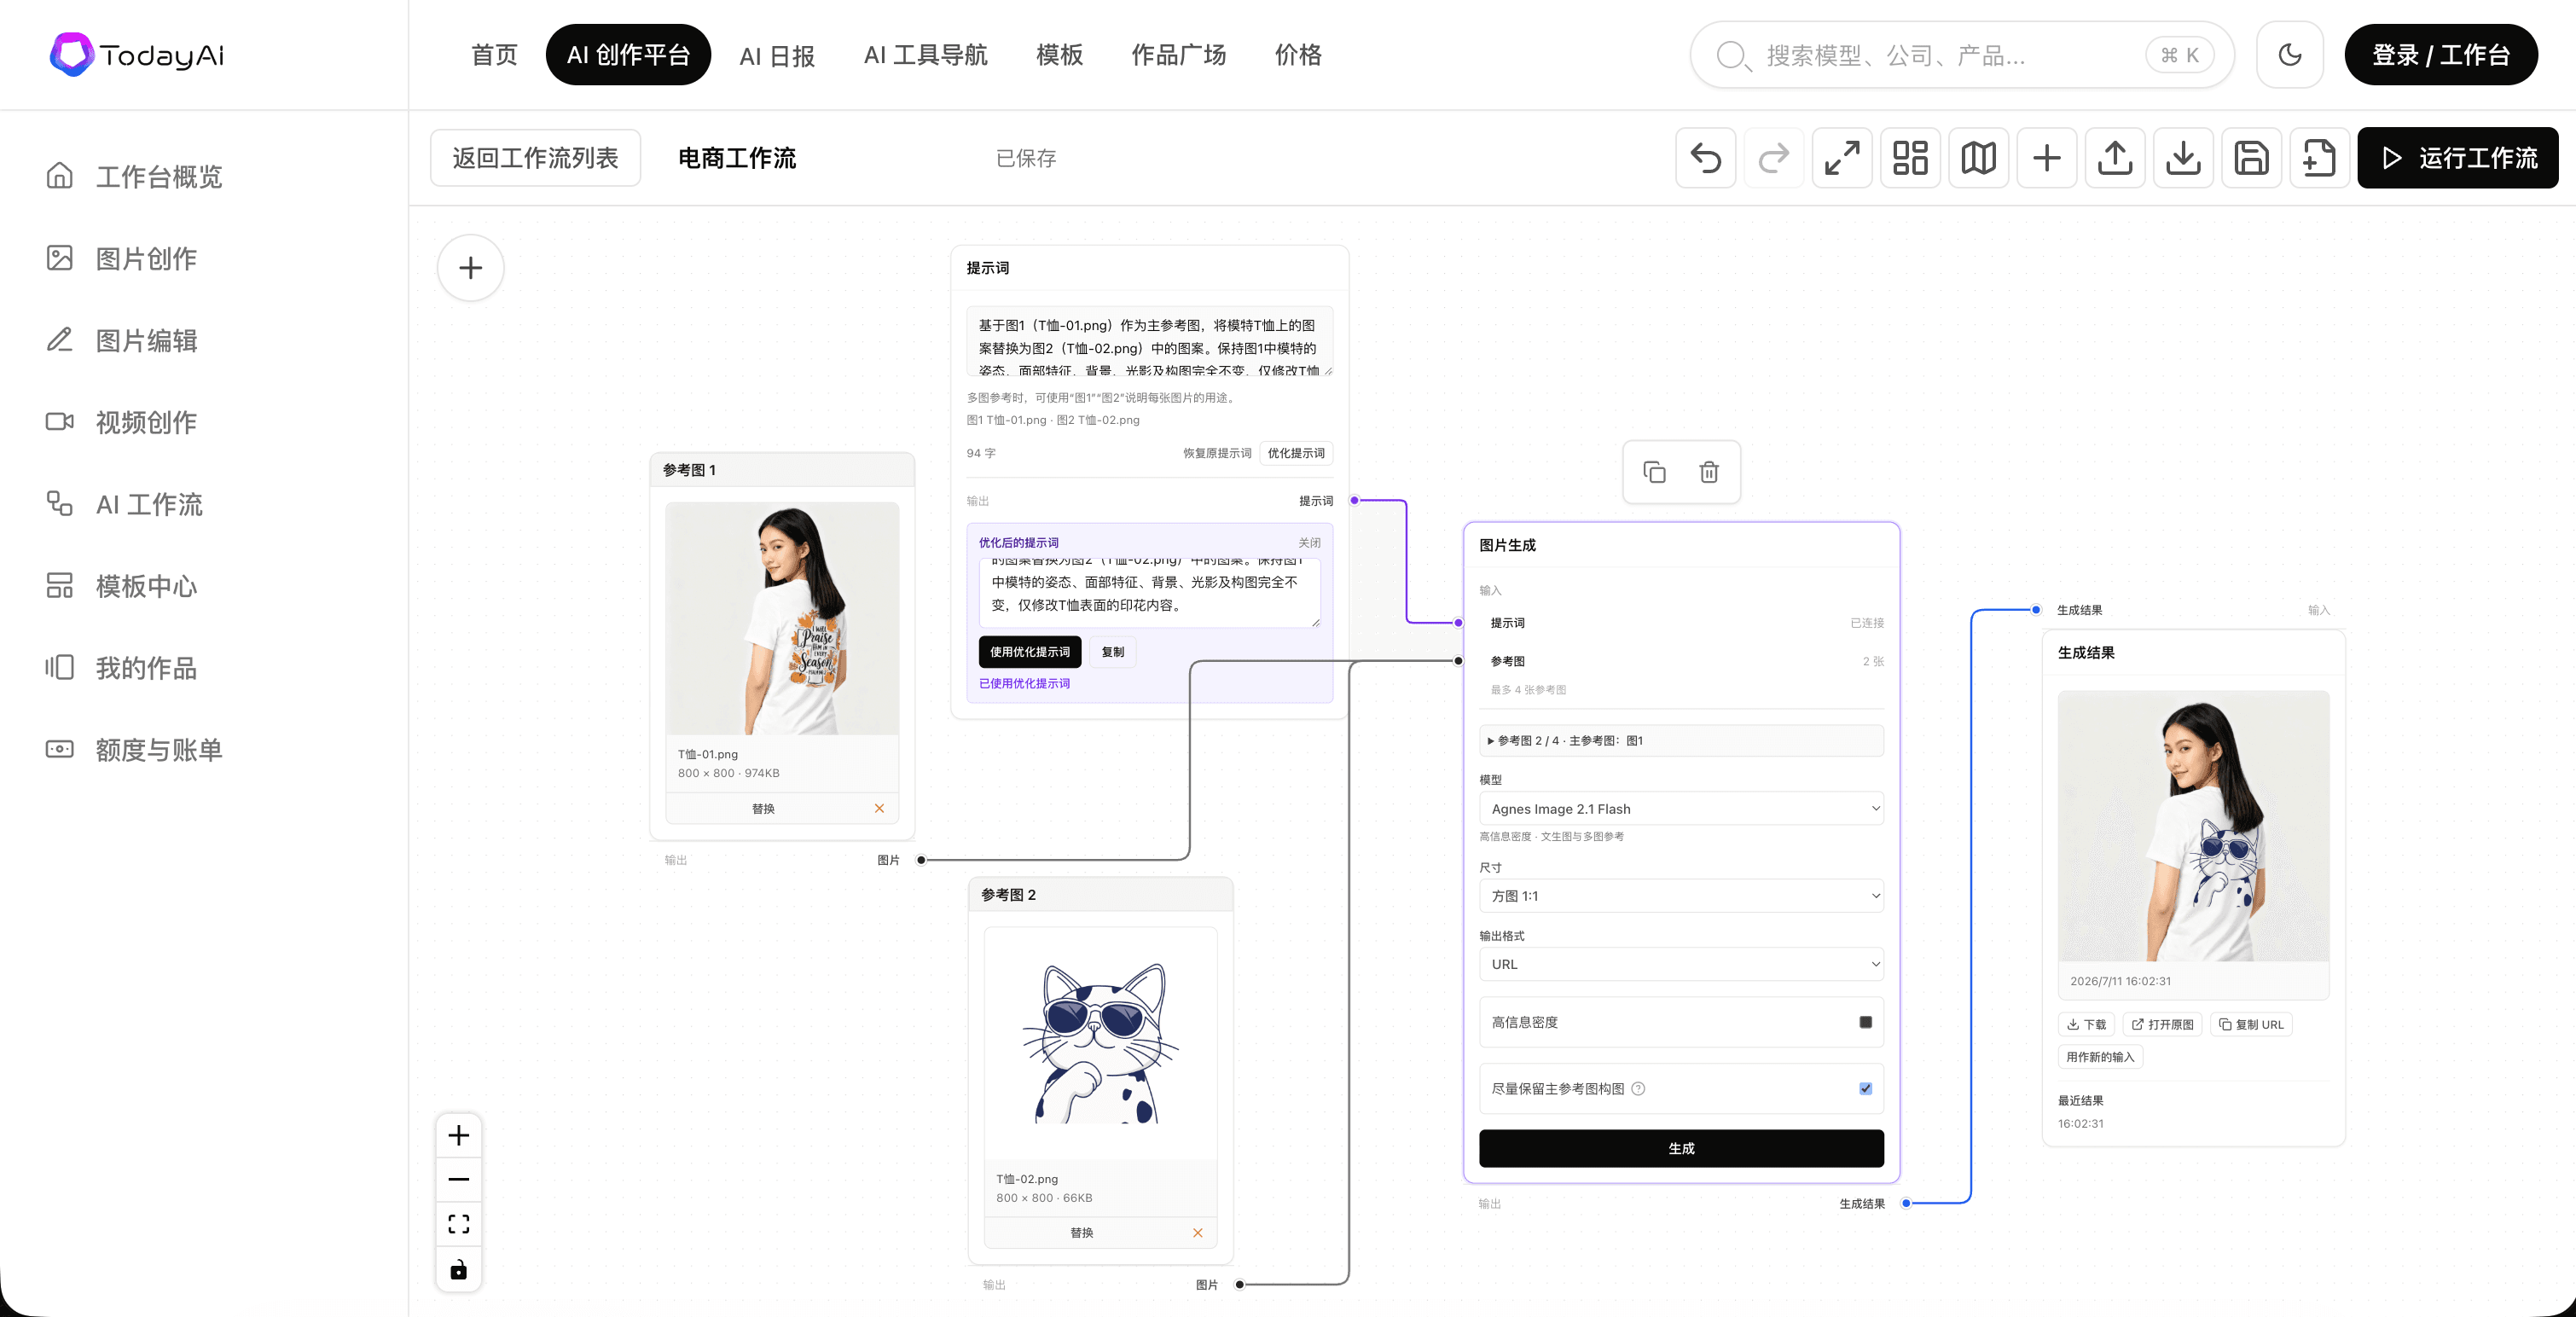The height and width of the screenshot is (1317, 2576).
Task: Toggle fullscreen expand icon in toolbar
Action: click(x=1842, y=158)
